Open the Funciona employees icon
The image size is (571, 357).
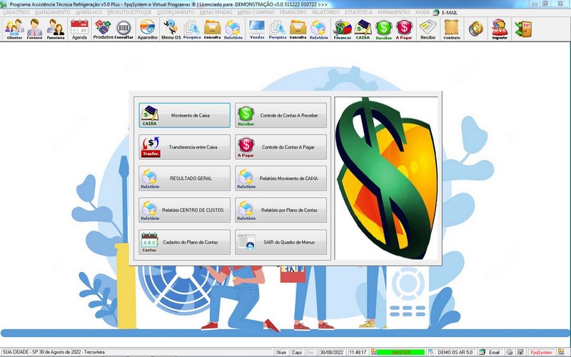pos(56,29)
